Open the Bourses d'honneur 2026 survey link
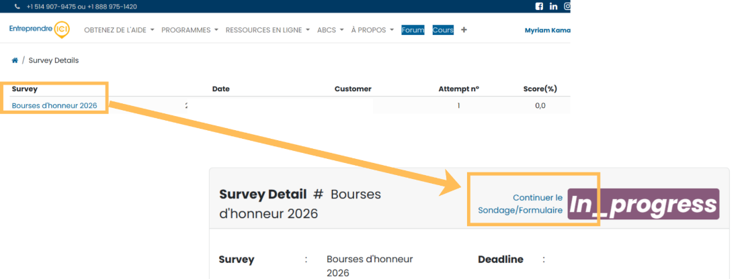 tap(54, 105)
